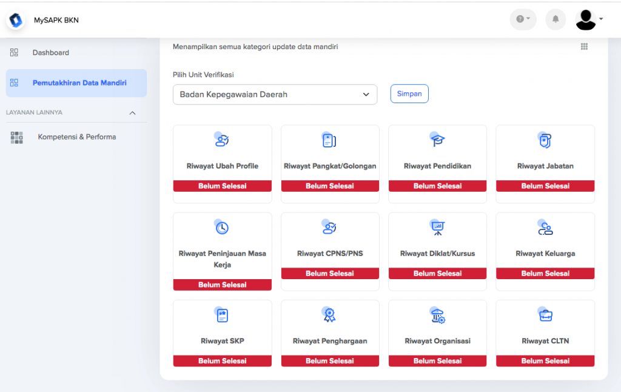Click the Riwayat Pendidikan graduation cap icon
The image size is (621, 392).
[x=437, y=140]
